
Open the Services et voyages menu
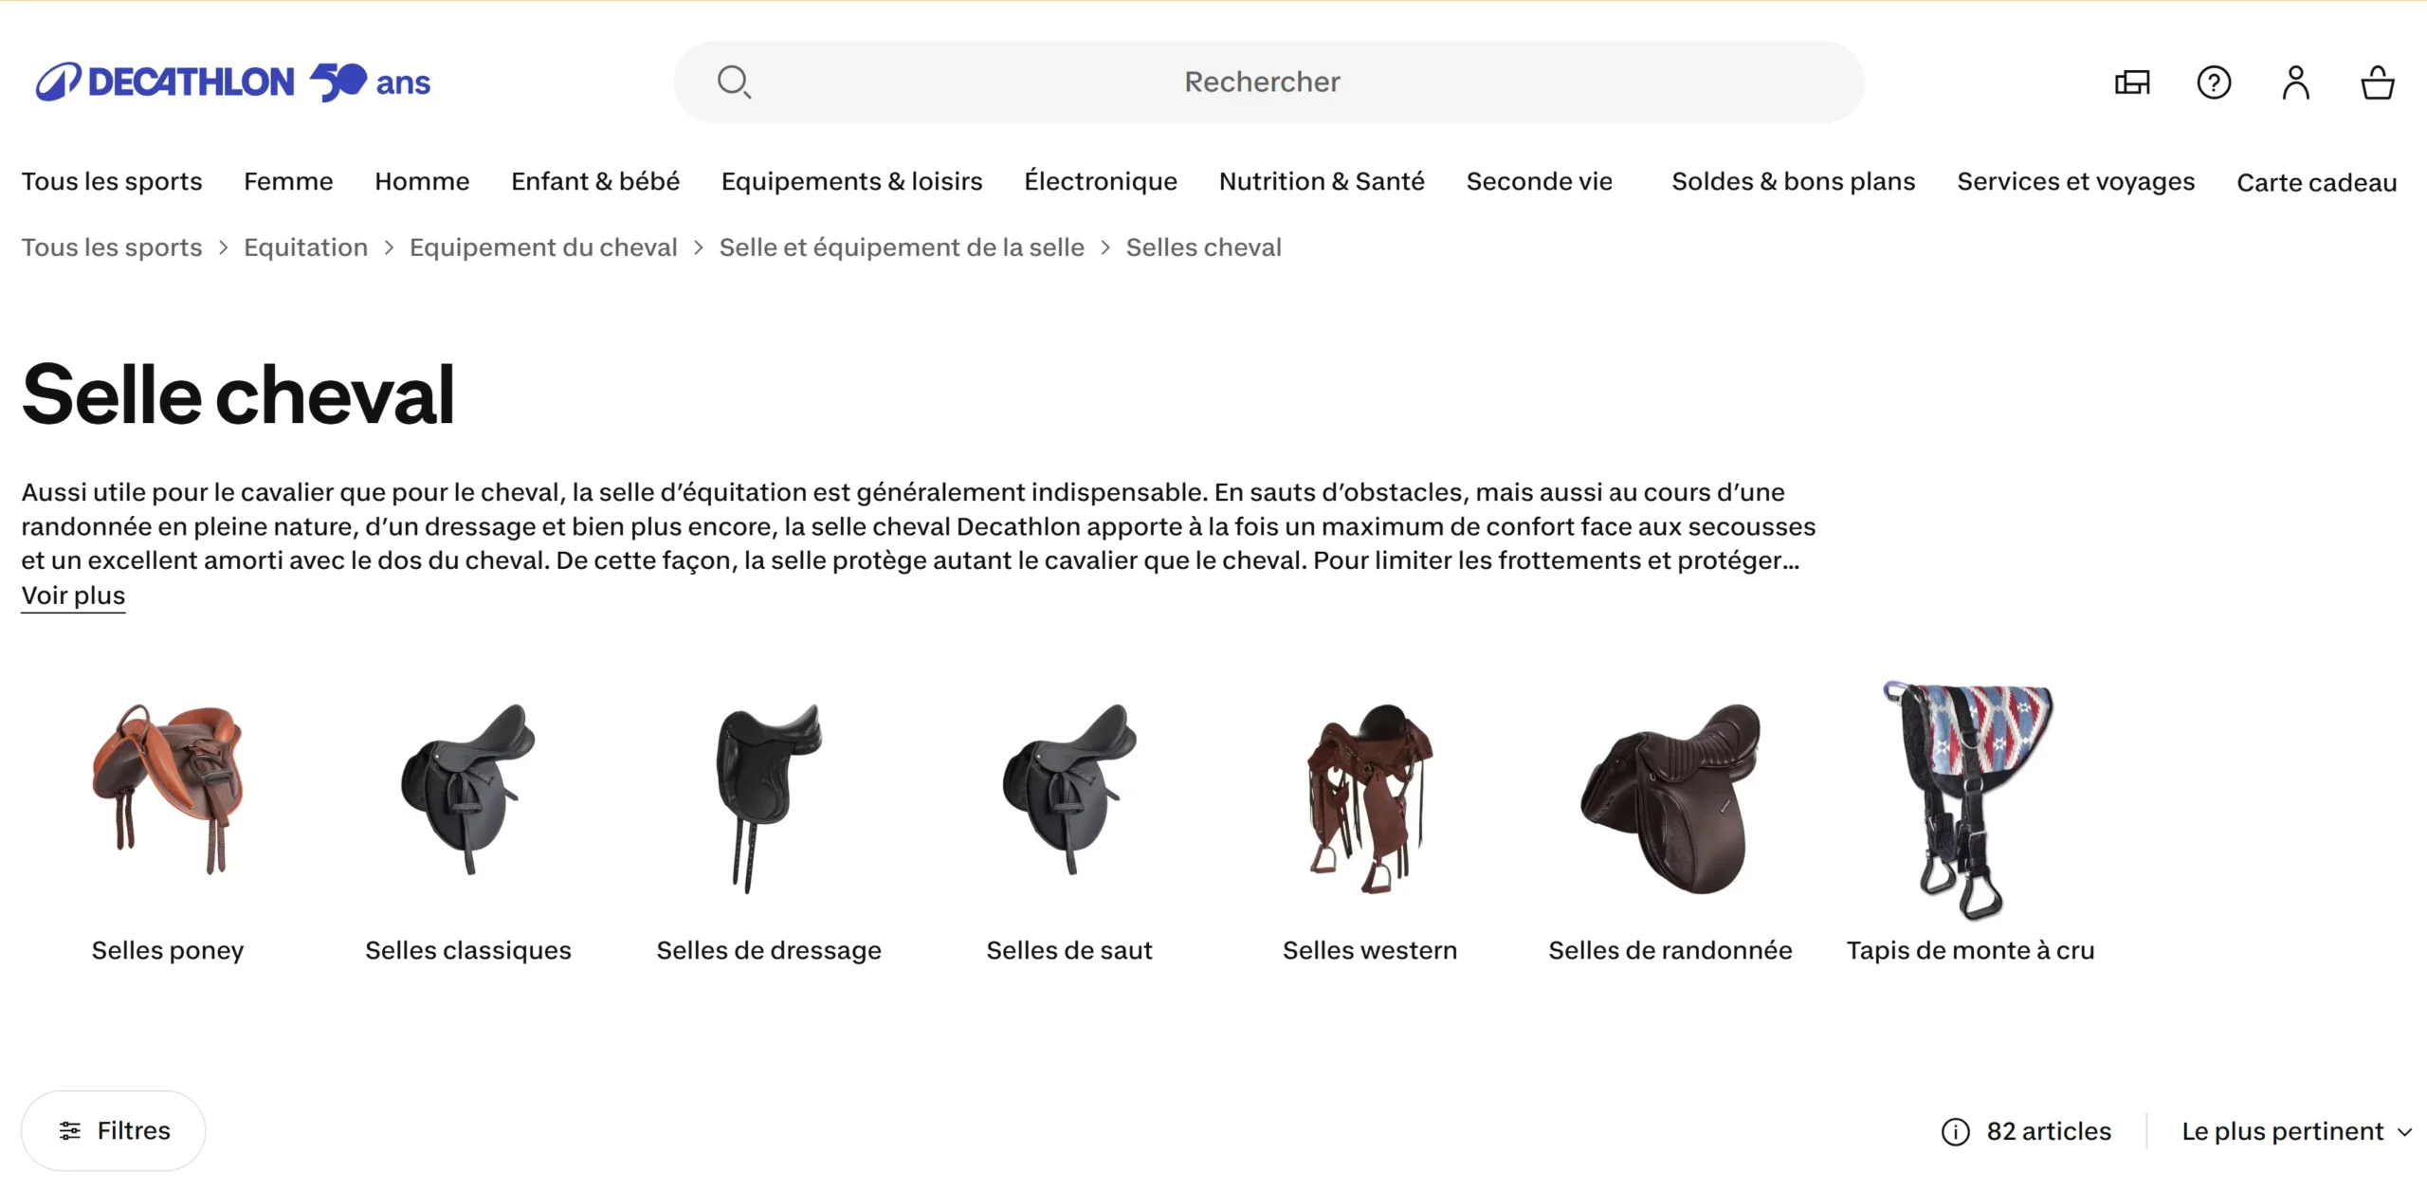(2075, 181)
